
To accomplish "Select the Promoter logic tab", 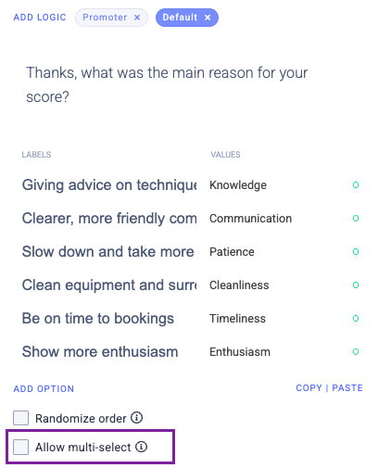I will [x=105, y=18].
